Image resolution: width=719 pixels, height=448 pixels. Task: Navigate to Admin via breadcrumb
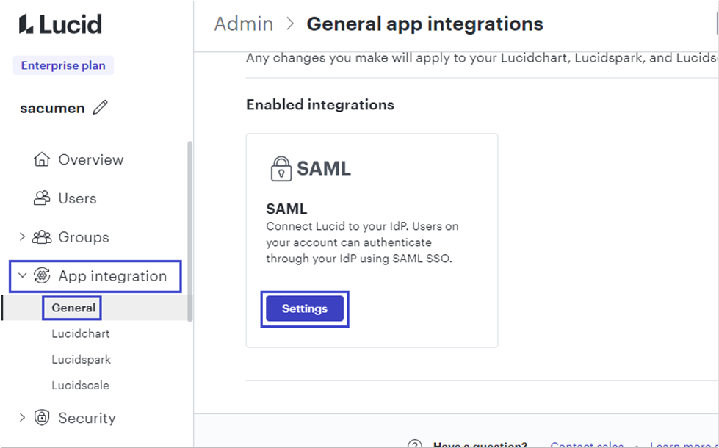pos(243,24)
